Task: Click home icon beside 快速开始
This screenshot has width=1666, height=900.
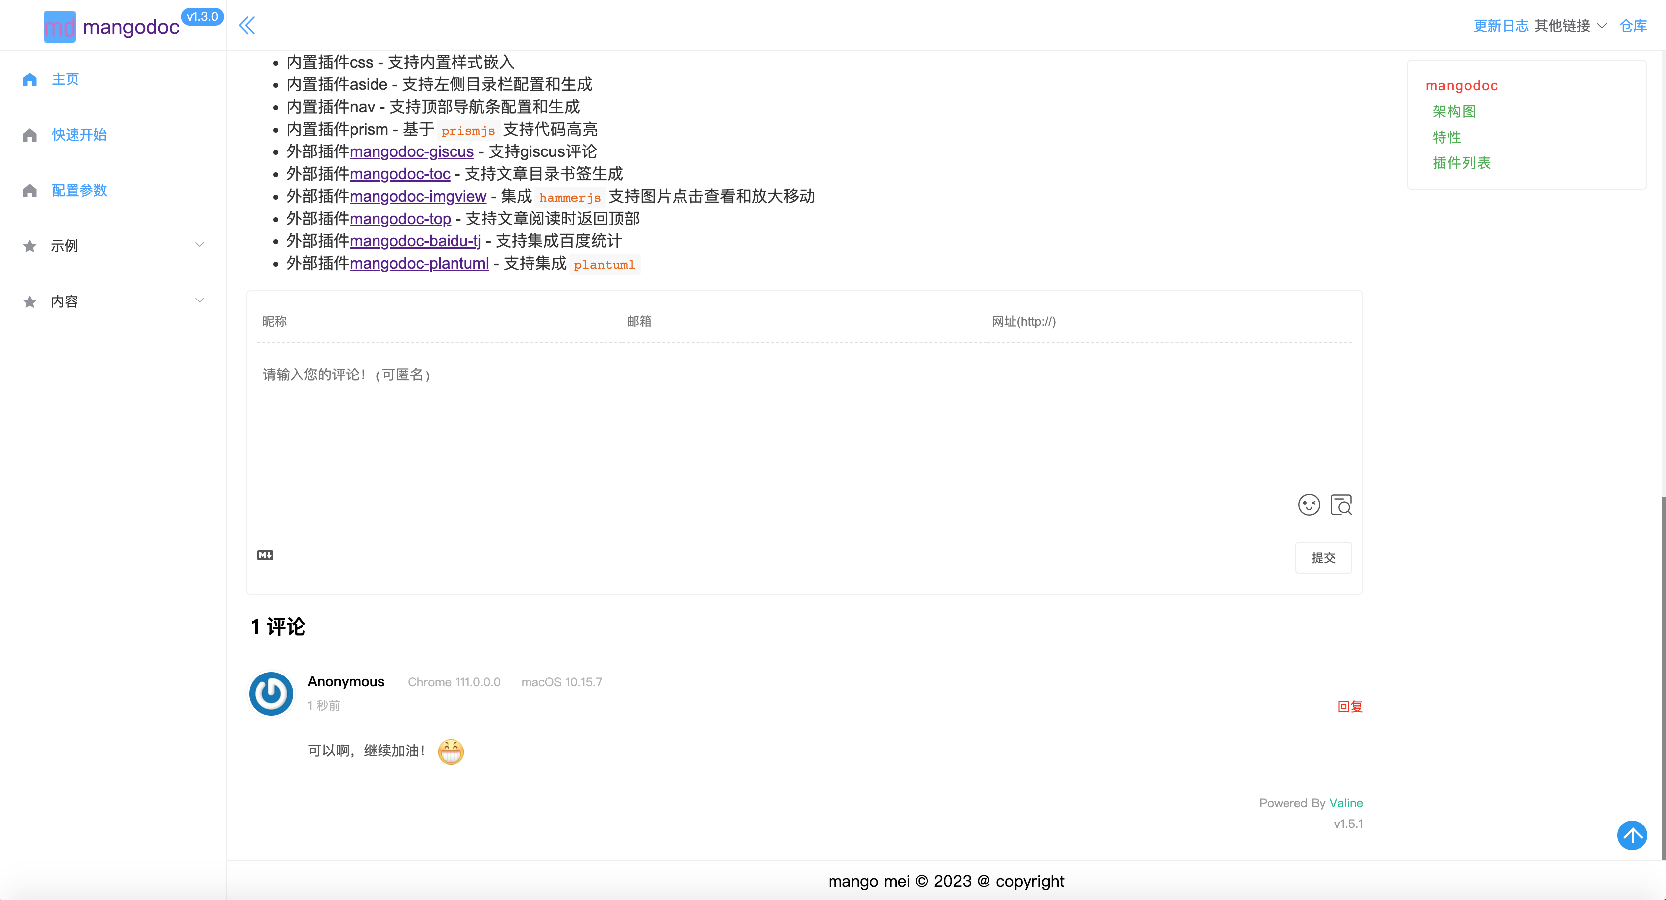Action: pyautogui.click(x=30, y=135)
